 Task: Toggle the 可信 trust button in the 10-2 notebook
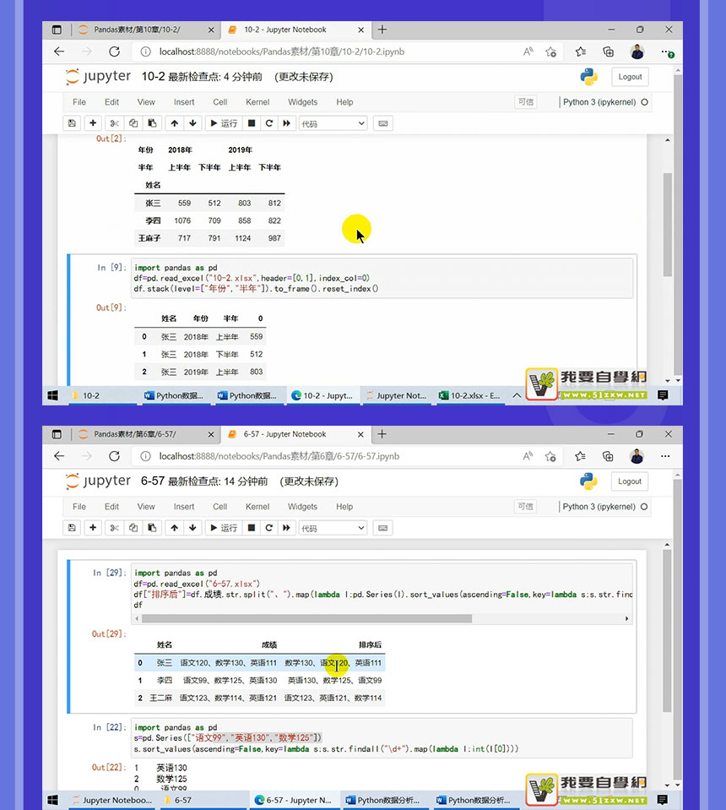pyautogui.click(x=526, y=101)
